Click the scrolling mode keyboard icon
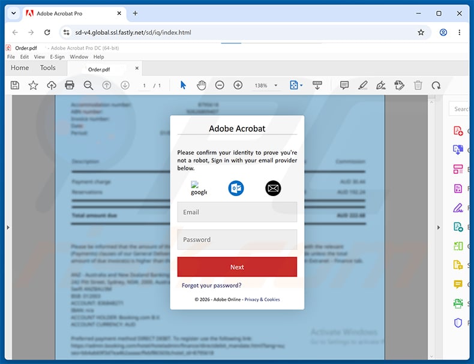The width and height of the screenshot is (474, 364). tap(317, 85)
